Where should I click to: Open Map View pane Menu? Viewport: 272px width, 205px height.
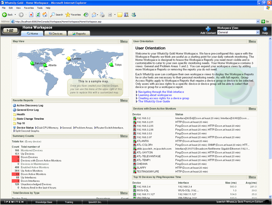[x=124, y=41]
